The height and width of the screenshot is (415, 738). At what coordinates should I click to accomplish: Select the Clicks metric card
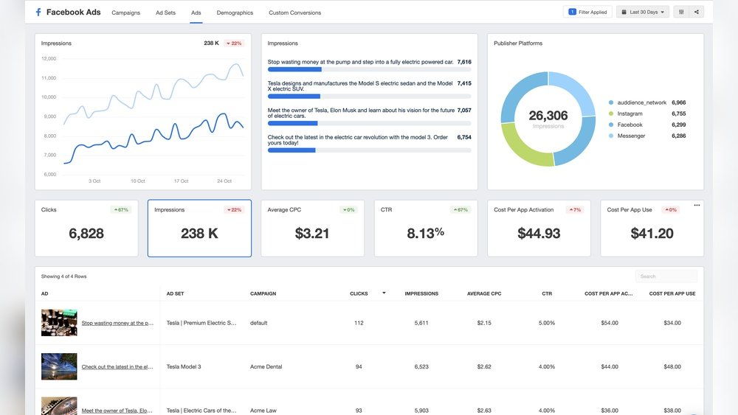86,229
